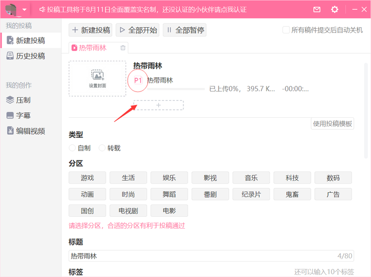Image resolution: width=371 pixels, height=277 pixels.
Task: Enable auto shutdown after submission checkbox
Action: (x=286, y=30)
